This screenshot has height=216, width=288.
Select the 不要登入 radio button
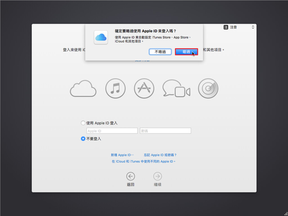[83, 139]
